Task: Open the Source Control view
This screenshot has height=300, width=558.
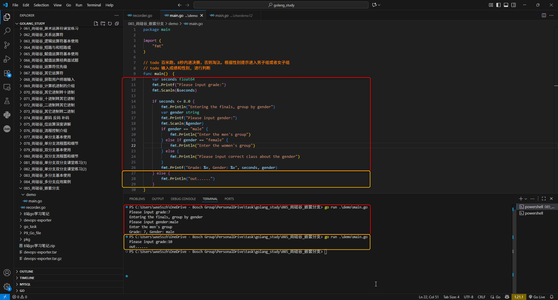Action: coord(7,45)
